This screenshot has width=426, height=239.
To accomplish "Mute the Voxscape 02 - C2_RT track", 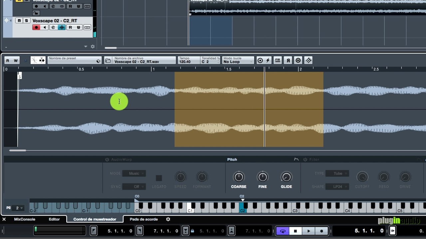I will coord(19,21).
